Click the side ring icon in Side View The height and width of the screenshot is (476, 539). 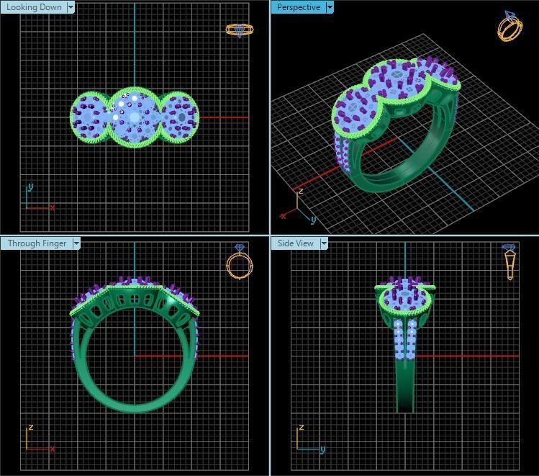(509, 262)
